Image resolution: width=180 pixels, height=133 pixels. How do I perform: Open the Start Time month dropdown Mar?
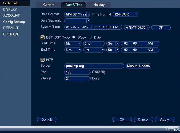(x=73, y=43)
